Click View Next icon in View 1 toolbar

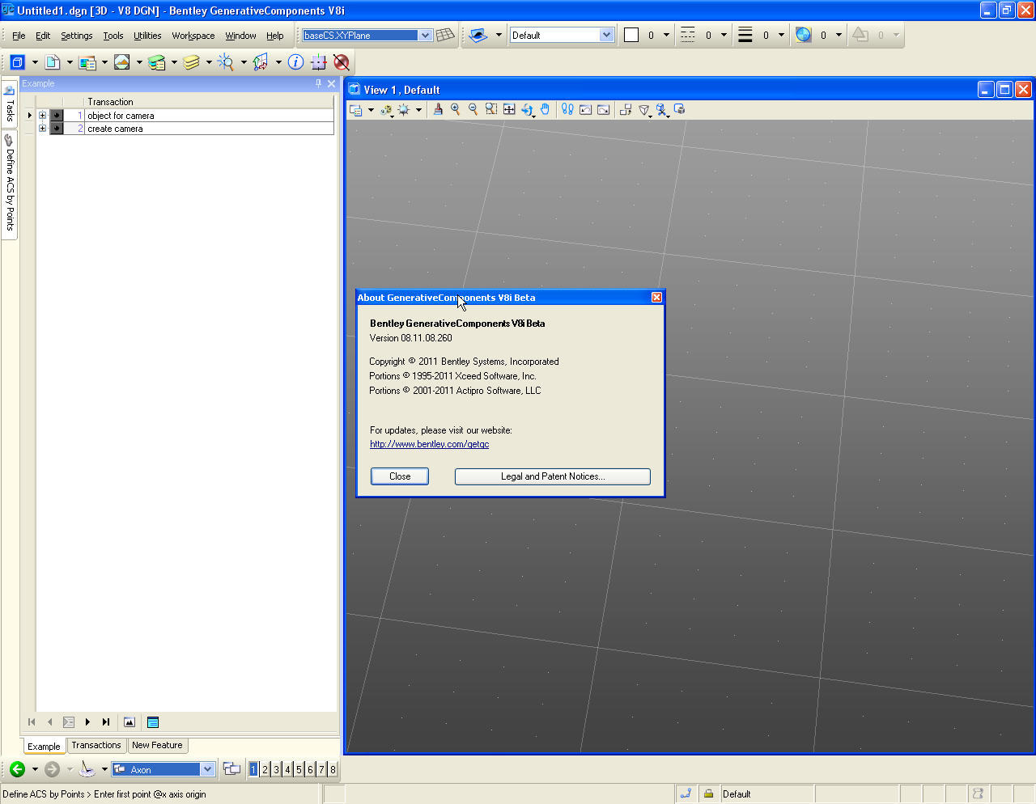tap(603, 109)
